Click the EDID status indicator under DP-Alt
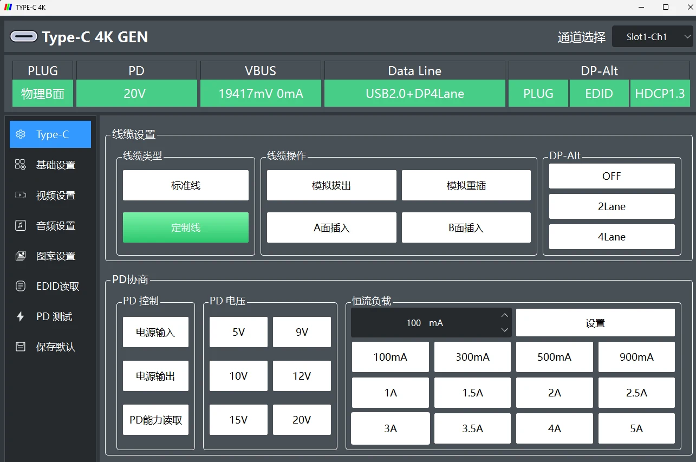This screenshot has height=462, width=696. pos(599,93)
